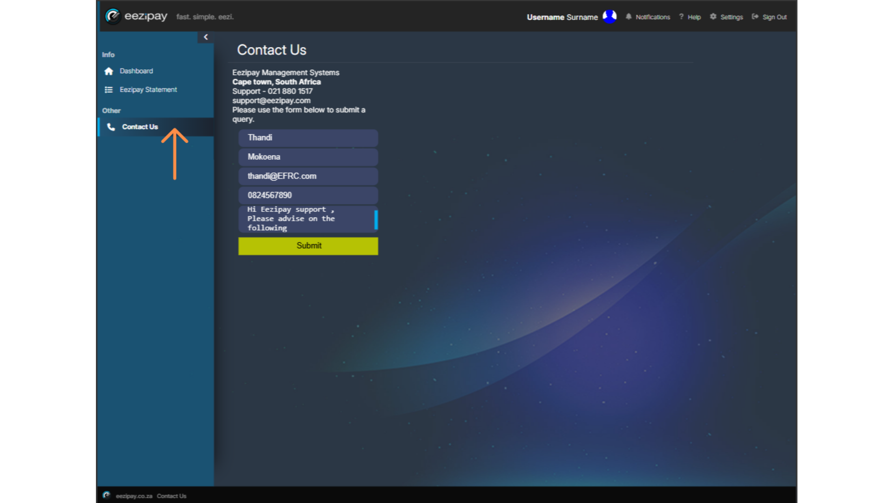Click the Sign Out arrow icon

(755, 17)
